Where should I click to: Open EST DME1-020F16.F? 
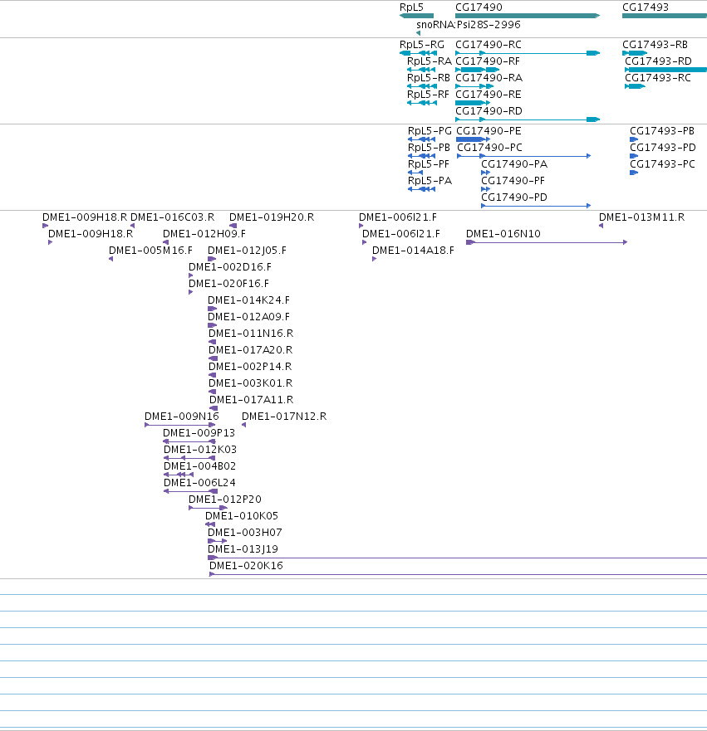click(x=190, y=292)
